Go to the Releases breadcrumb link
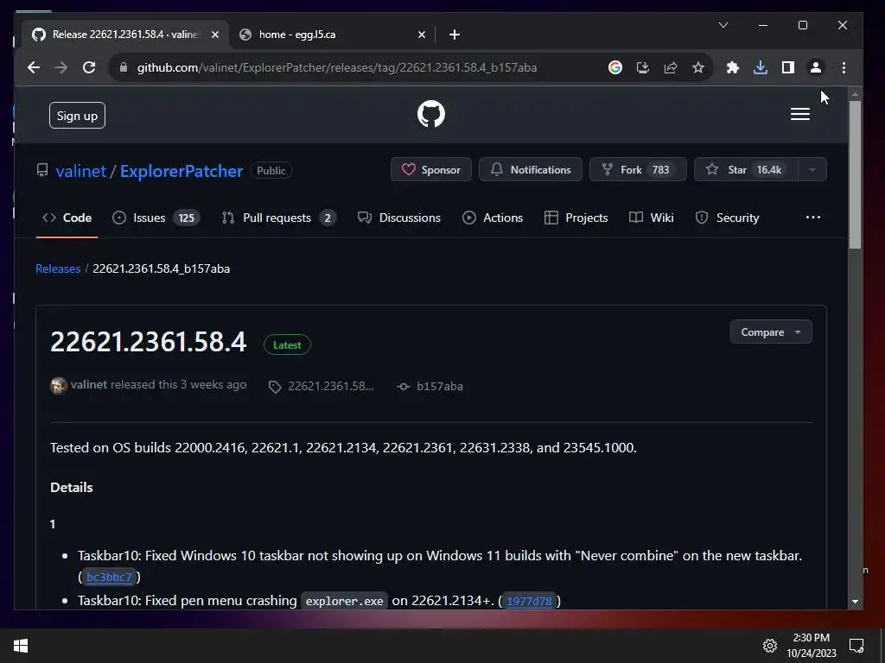 point(58,269)
